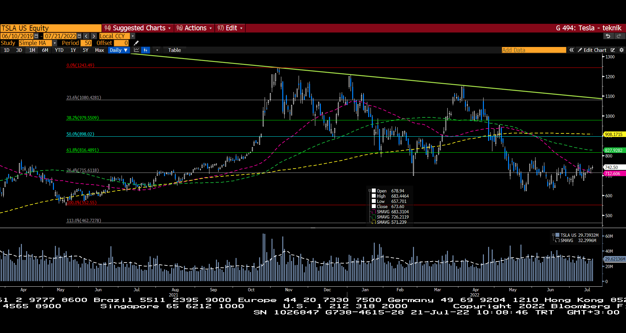
Task: Select the 1M range tab
Action: coord(32,50)
